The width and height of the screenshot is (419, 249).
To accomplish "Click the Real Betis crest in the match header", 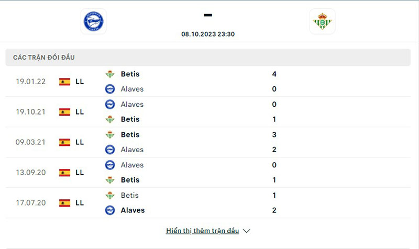I will pyautogui.click(x=322, y=21).
